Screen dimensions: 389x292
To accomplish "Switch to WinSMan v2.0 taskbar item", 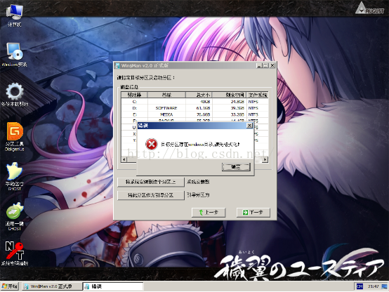I will 51,286.
